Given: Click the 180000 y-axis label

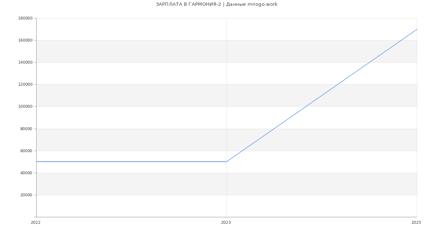Looking at the screenshot, I should 25,18.
